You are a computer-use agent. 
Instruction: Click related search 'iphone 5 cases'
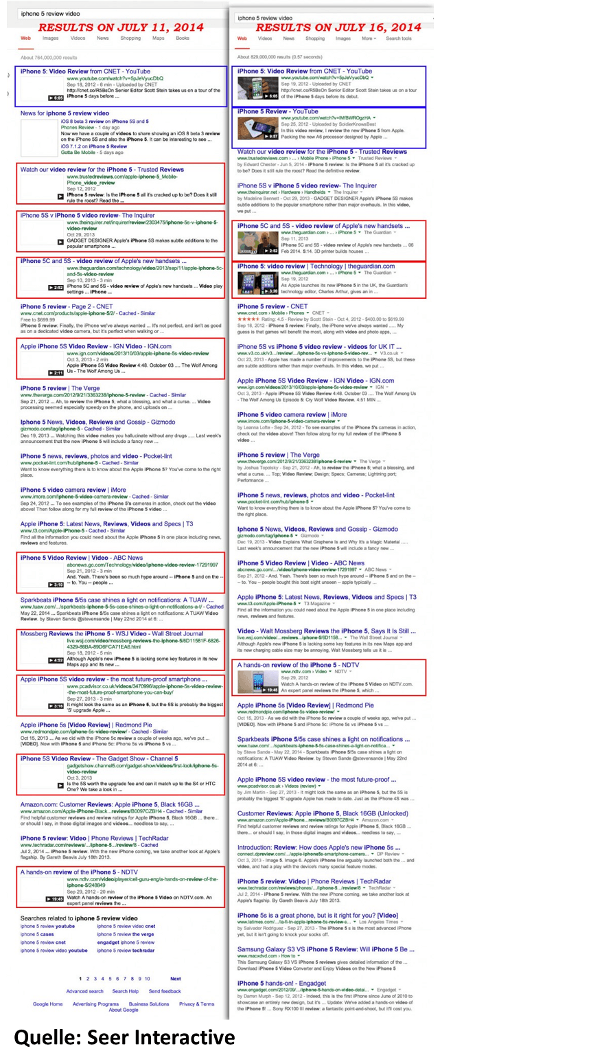pos(37,934)
